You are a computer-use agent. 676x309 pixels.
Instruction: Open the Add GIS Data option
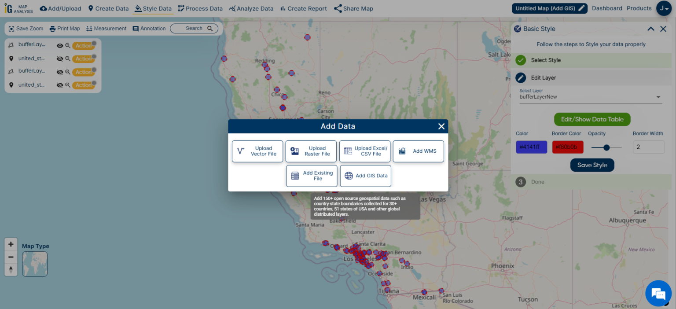(x=366, y=176)
